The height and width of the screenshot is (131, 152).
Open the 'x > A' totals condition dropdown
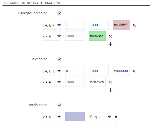tap(51, 117)
